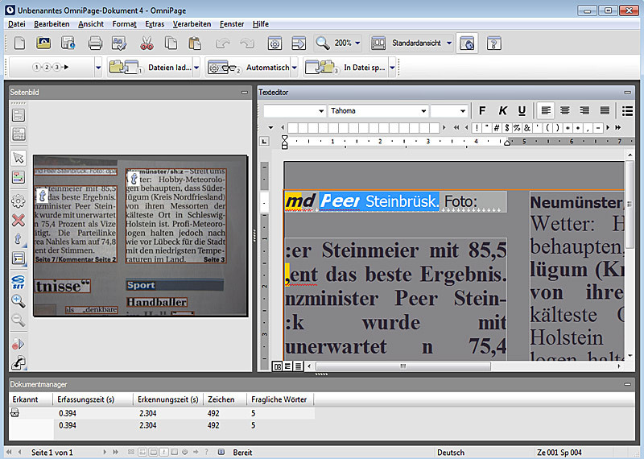Image resolution: width=644 pixels, height=459 pixels.
Task: Click the first page layout icon in Seitenbild
Action: point(19,115)
